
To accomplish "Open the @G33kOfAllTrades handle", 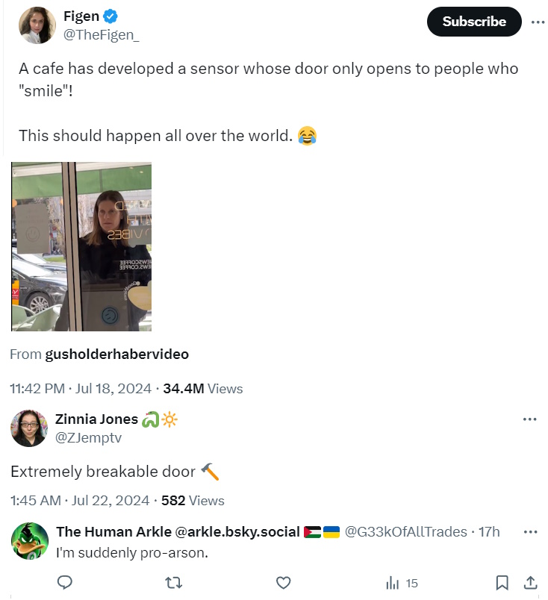I will [x=405, y=532].
